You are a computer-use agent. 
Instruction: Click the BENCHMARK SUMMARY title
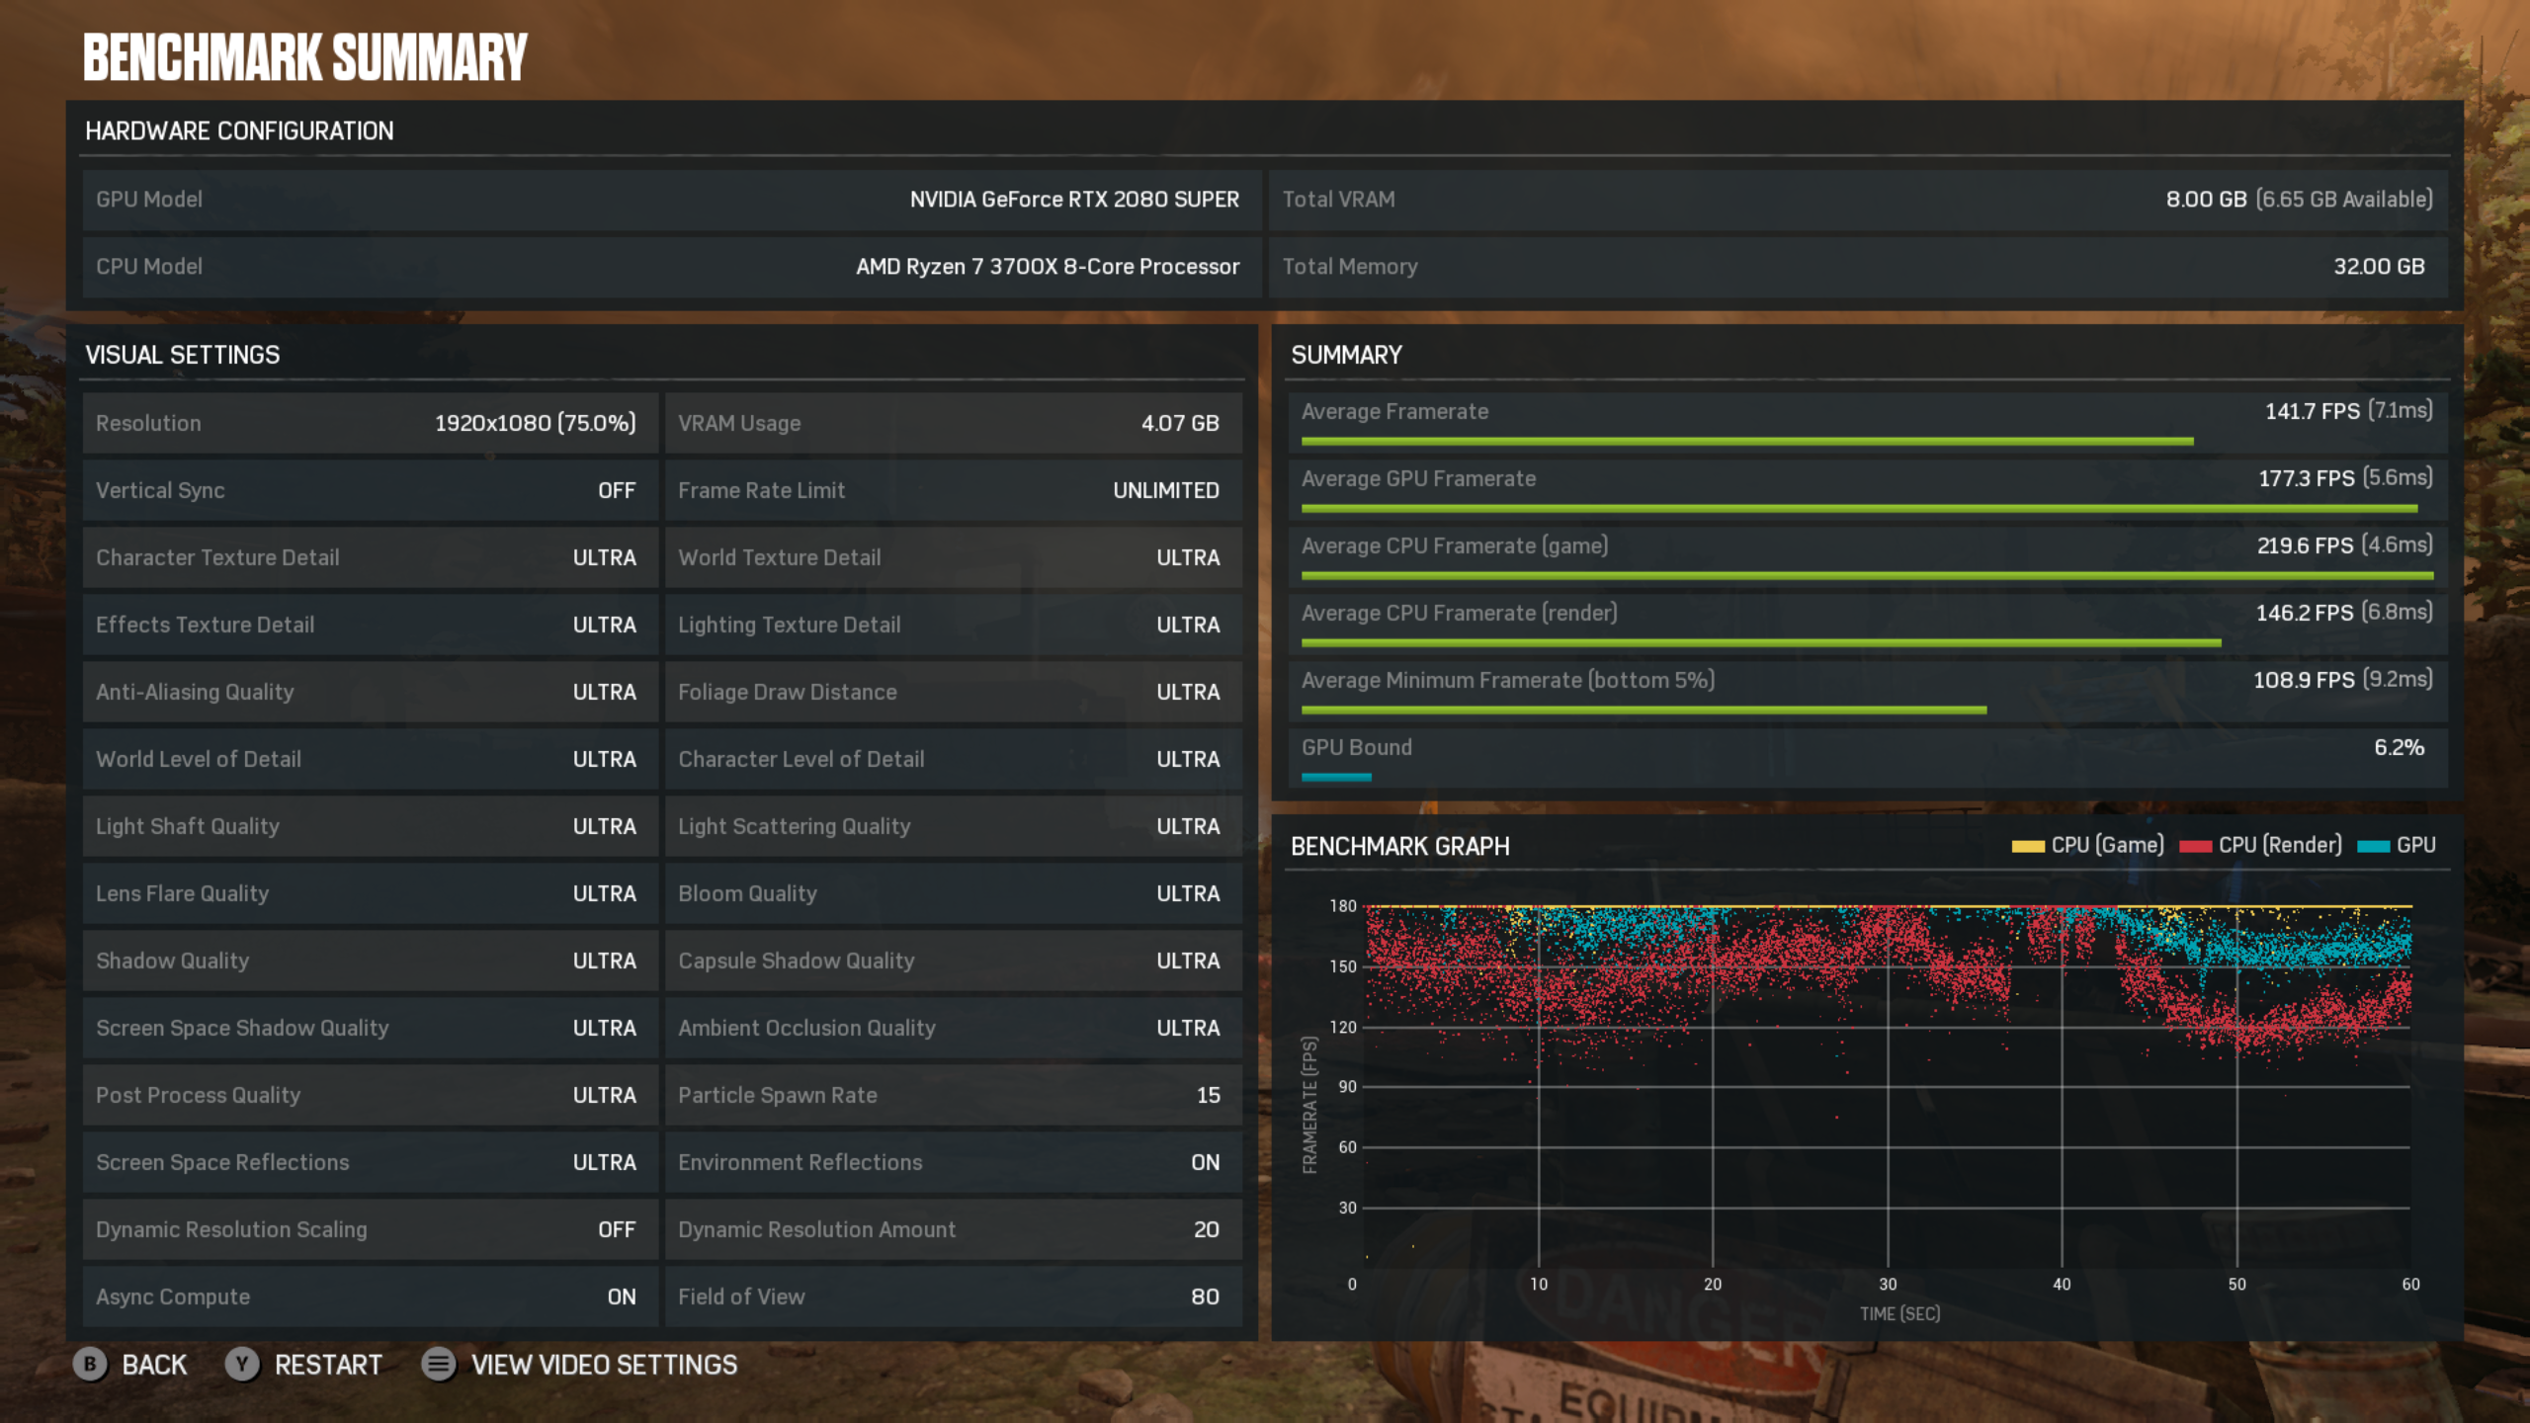305,57
